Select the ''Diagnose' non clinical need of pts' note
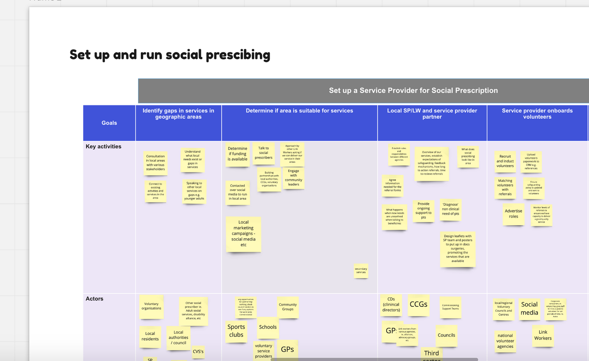The height and width of the screenshot is (361, 589). pos(451,209)
